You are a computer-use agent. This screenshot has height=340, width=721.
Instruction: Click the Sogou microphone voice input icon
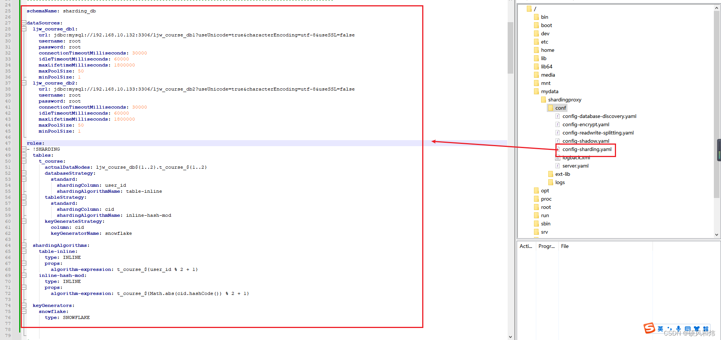678,329
